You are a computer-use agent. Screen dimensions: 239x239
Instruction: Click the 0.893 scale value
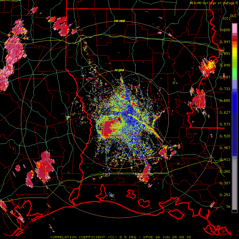pyautogui.click(x=225, y=53)
